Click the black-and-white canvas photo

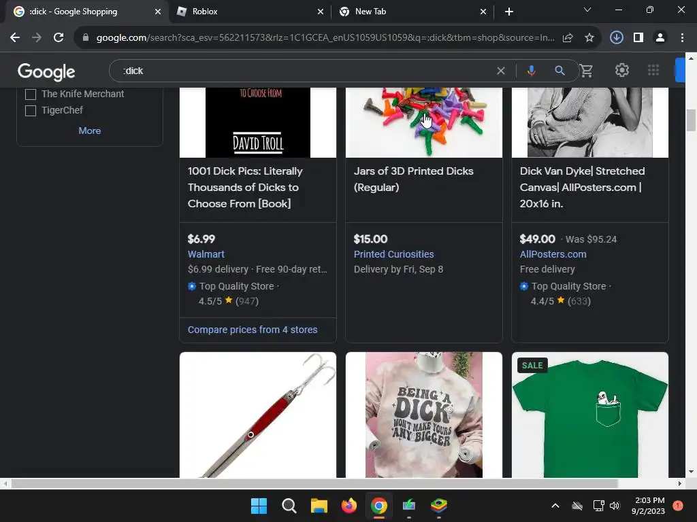tap(590, 122)
